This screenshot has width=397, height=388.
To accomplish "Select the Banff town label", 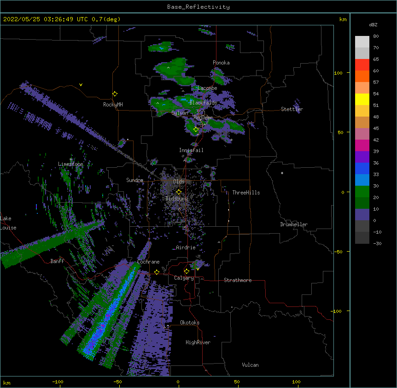I will [x=57, y=261].
